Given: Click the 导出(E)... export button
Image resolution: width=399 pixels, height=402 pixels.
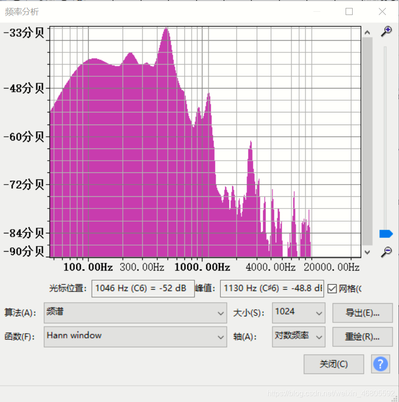Looking at the screenshot, I should pos(362,313).
